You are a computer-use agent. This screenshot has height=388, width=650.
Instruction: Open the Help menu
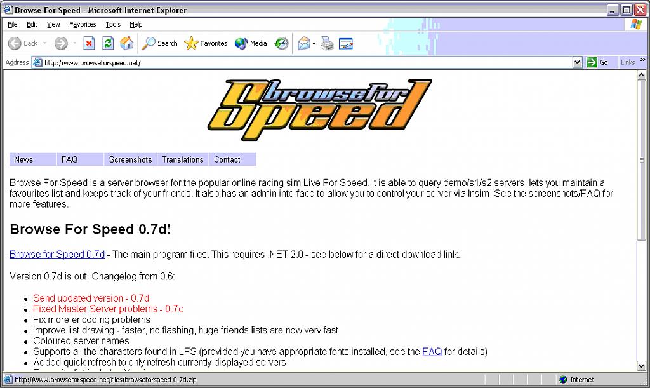(136, 25)
